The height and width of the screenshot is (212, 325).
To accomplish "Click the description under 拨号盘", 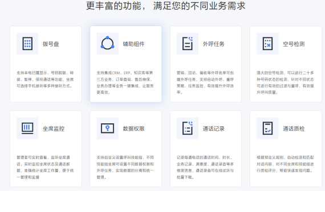I will pyautogui.click(x=45, y=80).
